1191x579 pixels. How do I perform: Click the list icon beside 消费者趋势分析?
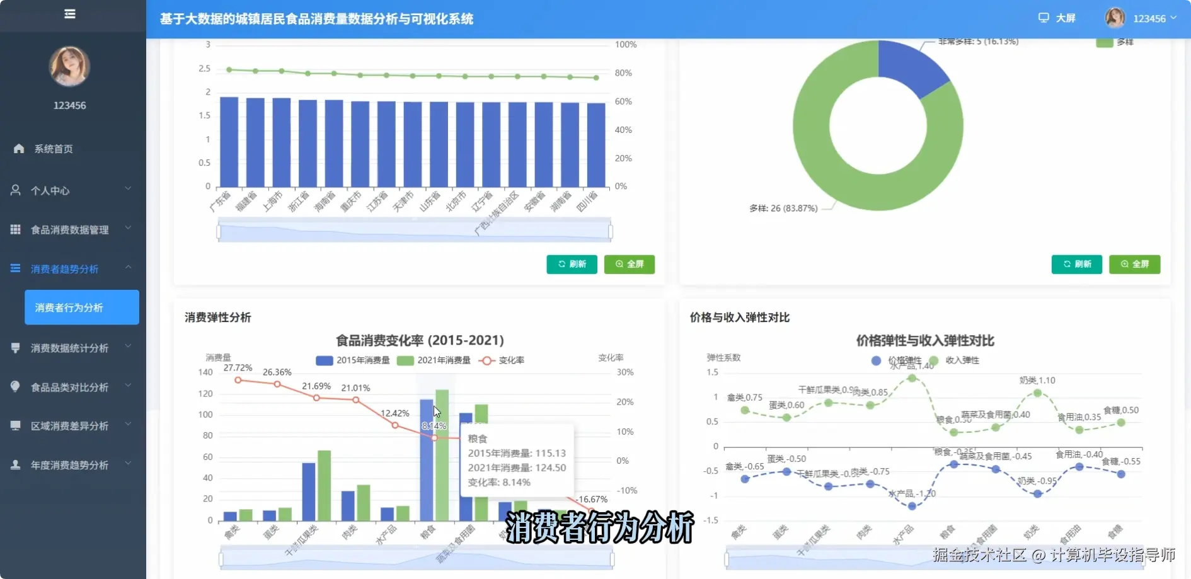point(16,268)
